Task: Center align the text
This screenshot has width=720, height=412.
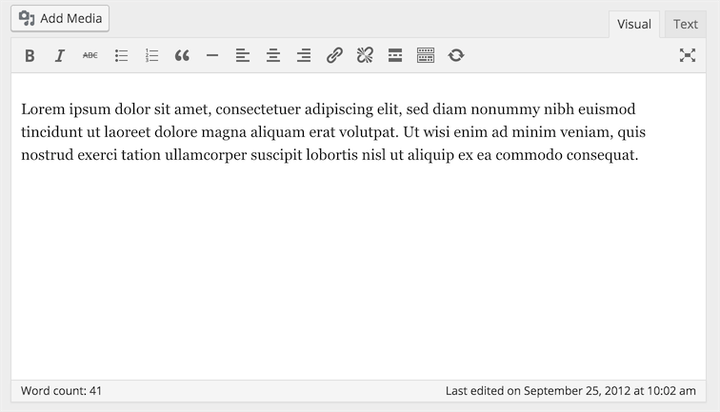Action: (273, 56)
